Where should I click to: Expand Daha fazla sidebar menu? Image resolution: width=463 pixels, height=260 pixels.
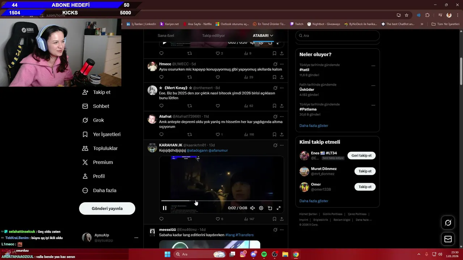(x=99, y=190)
